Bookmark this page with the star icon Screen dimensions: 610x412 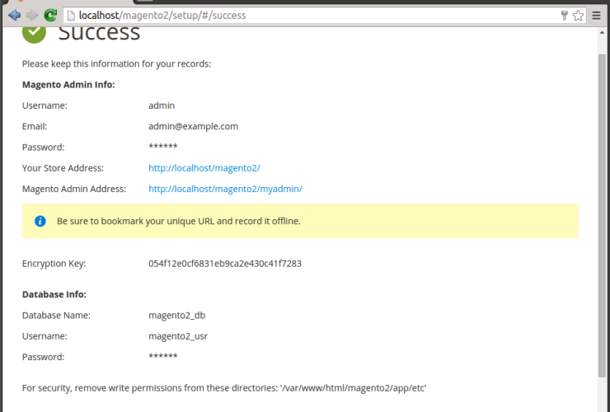coord(578,15)
